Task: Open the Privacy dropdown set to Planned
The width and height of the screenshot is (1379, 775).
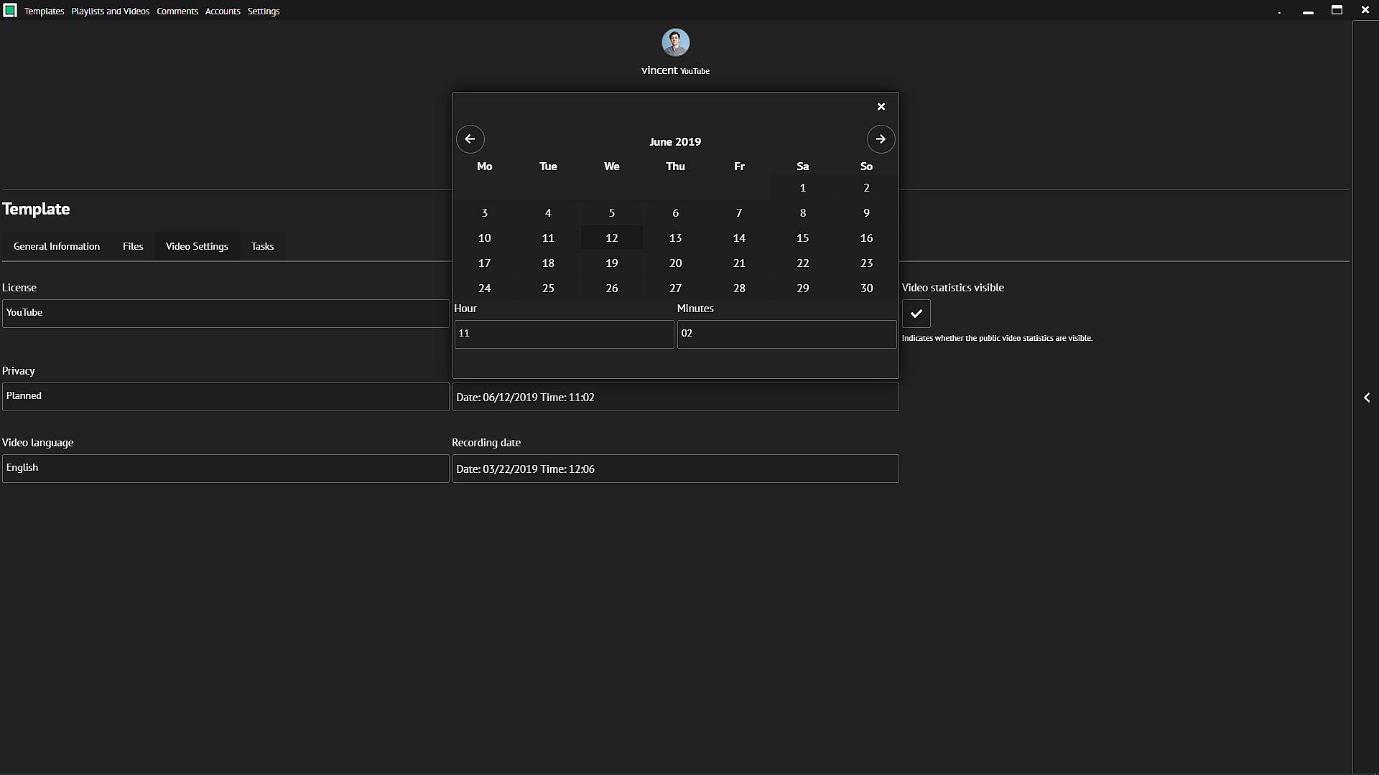Action: click(x=226, y=397)
